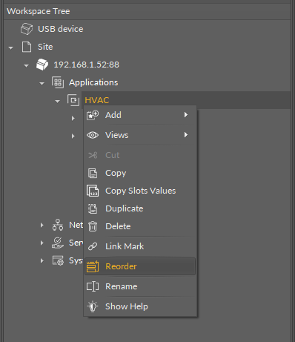Open the Views submenu

pyautogui.click(x=140, y=135)
